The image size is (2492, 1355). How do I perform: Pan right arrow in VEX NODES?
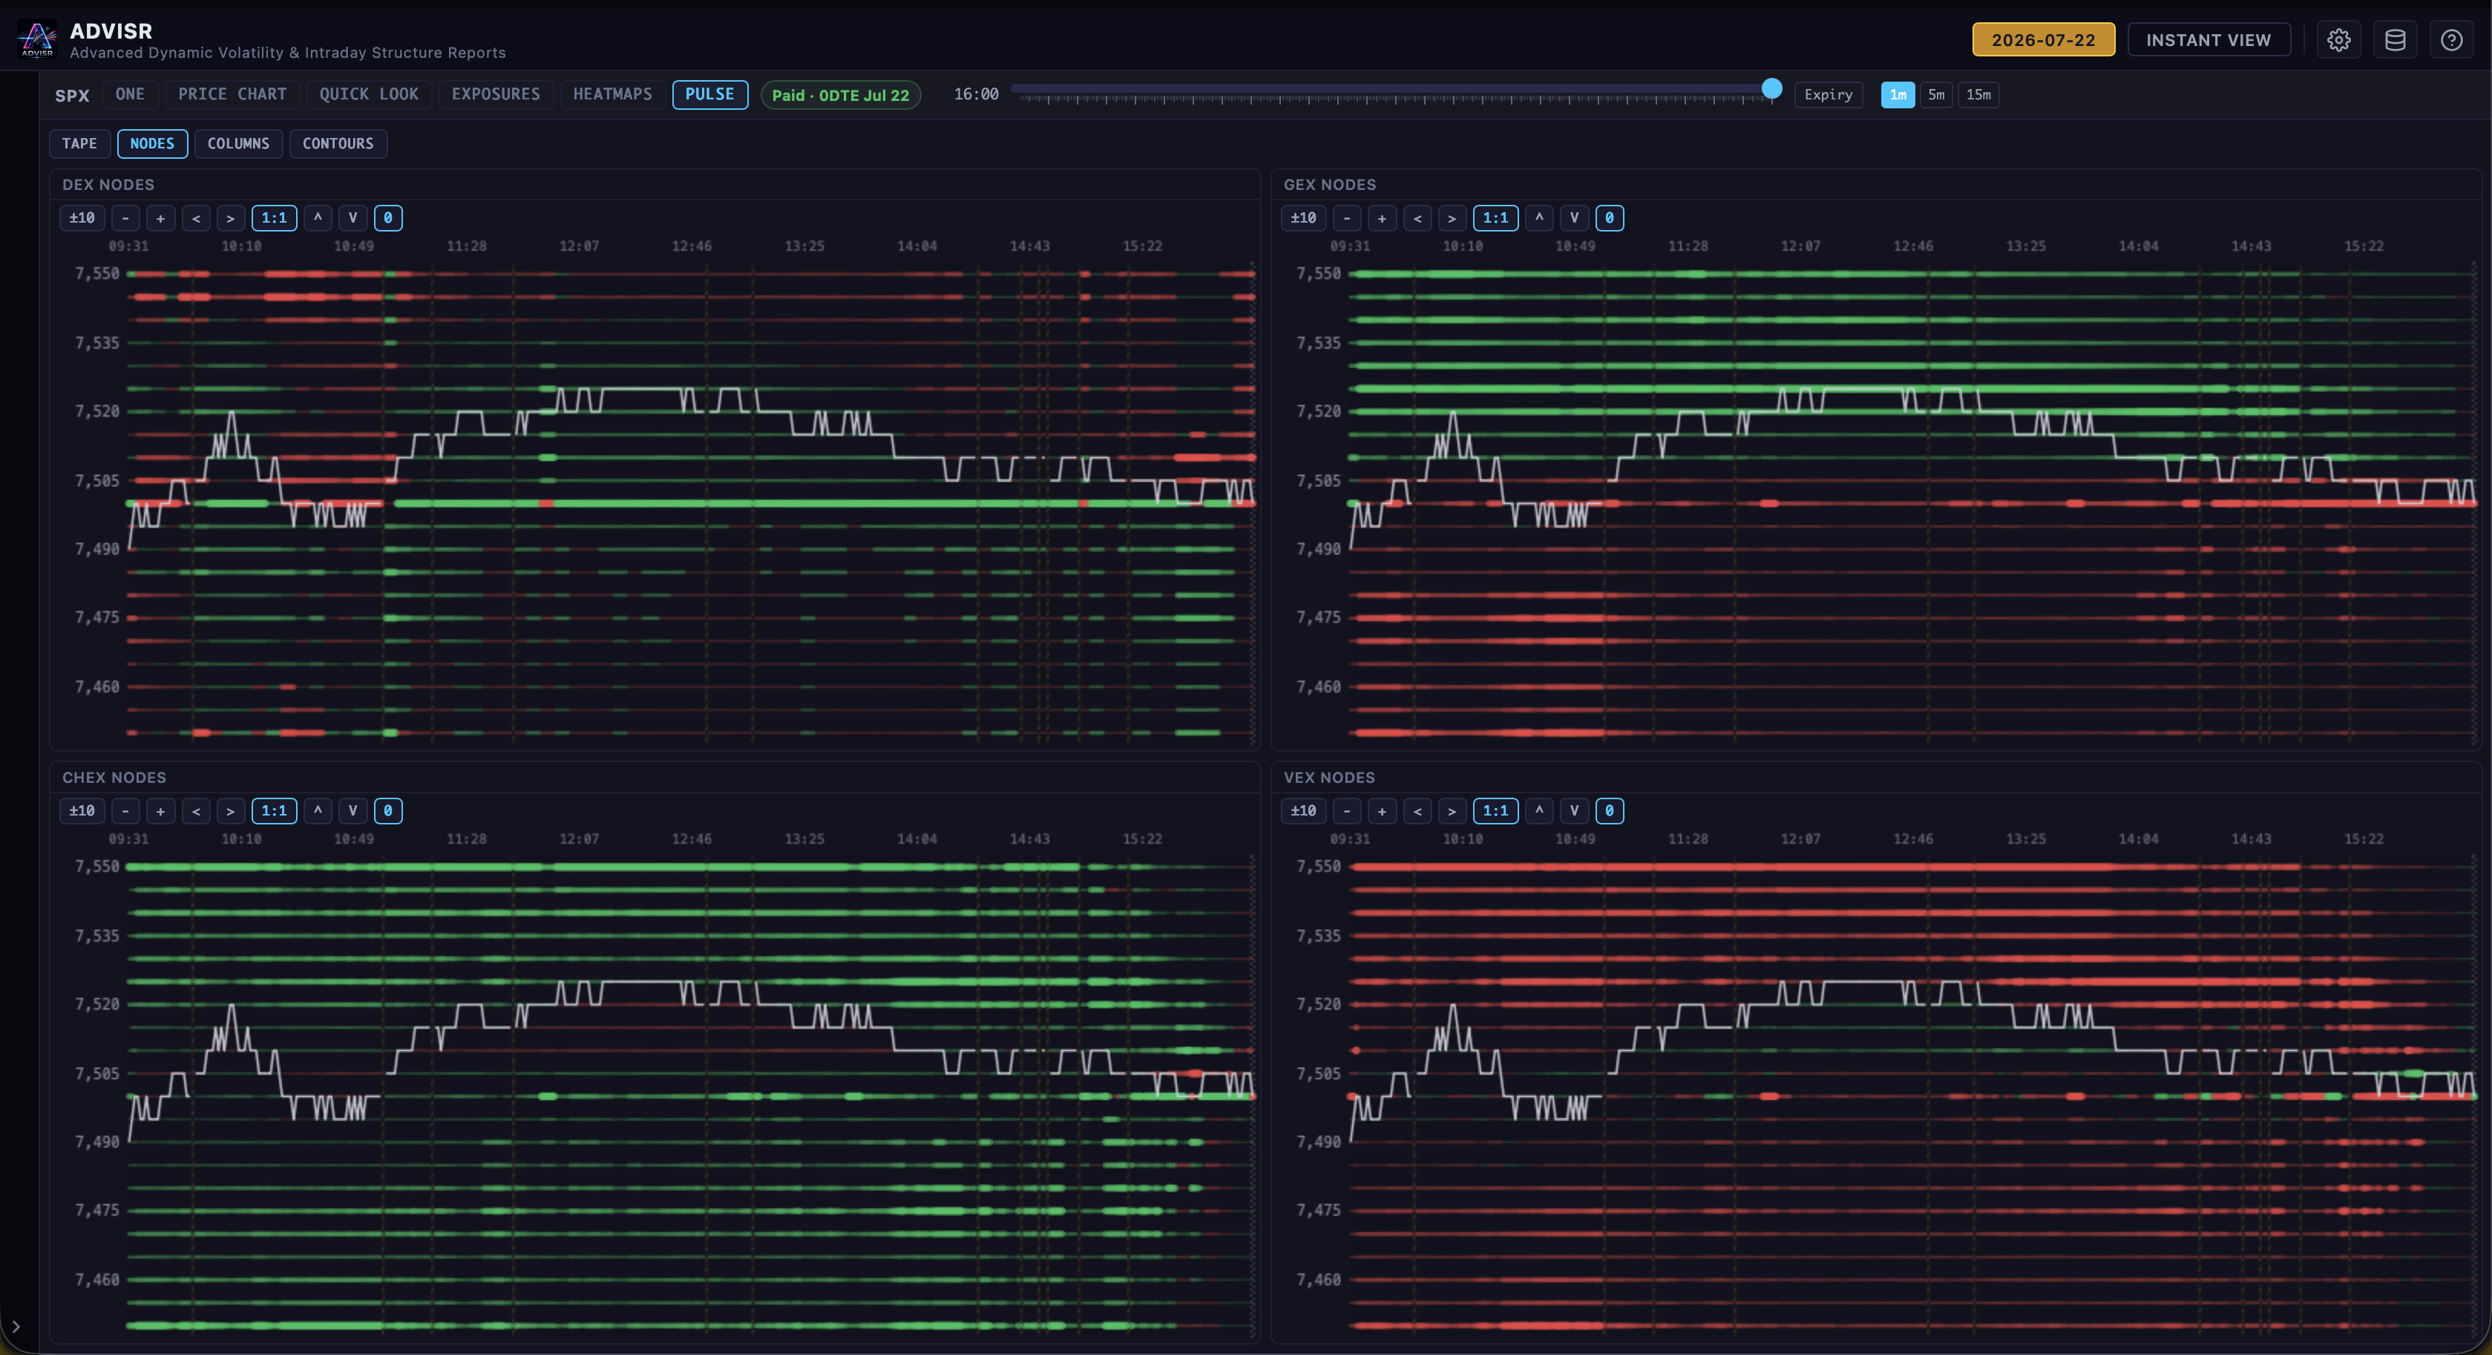tap(1451, 810)
